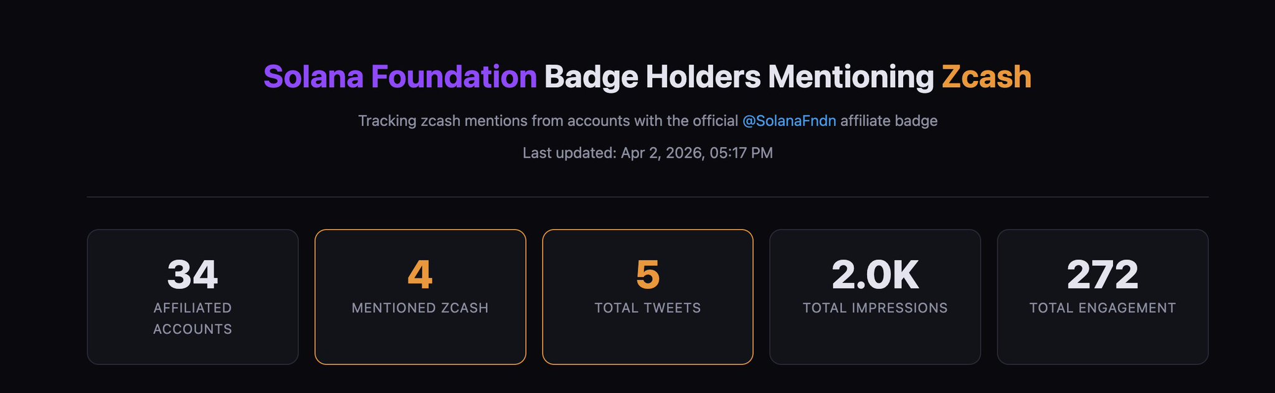Click the Last updated label
This screenshot has width=1275, height=393.
pyautogui.click(x=569, y=153)
